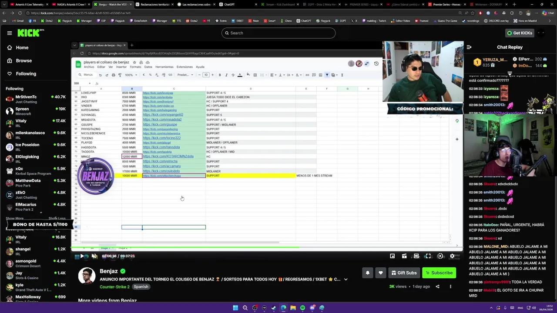The width and height of the screenshot is (557, 313).
Task: Click Show Less under Following list
Action: pyautogui.click(x=57, y=218)
